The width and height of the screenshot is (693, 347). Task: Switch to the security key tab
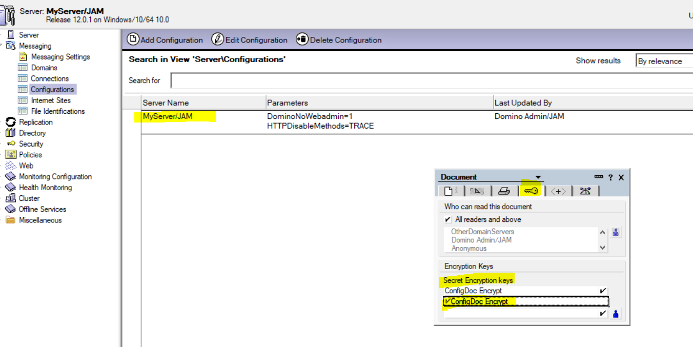click(531, 191)
